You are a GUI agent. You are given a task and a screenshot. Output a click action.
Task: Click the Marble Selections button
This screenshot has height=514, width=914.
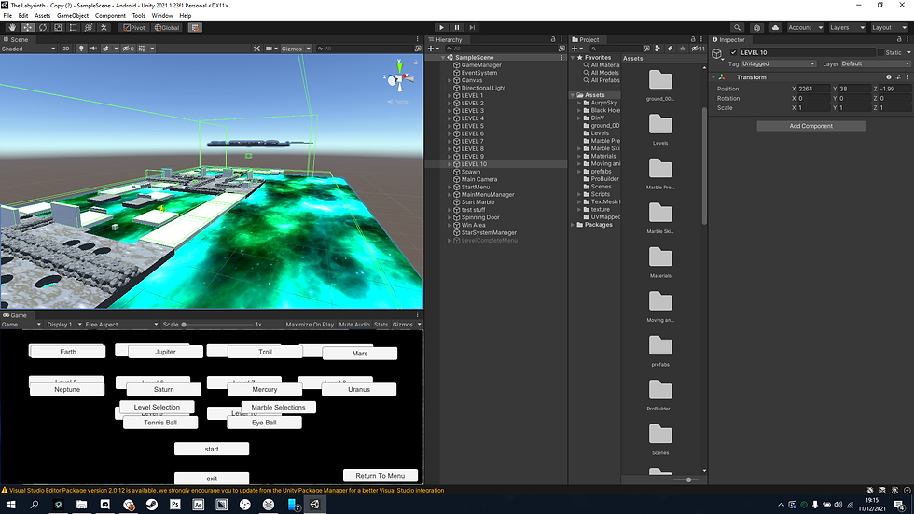[x=278, y=408]
